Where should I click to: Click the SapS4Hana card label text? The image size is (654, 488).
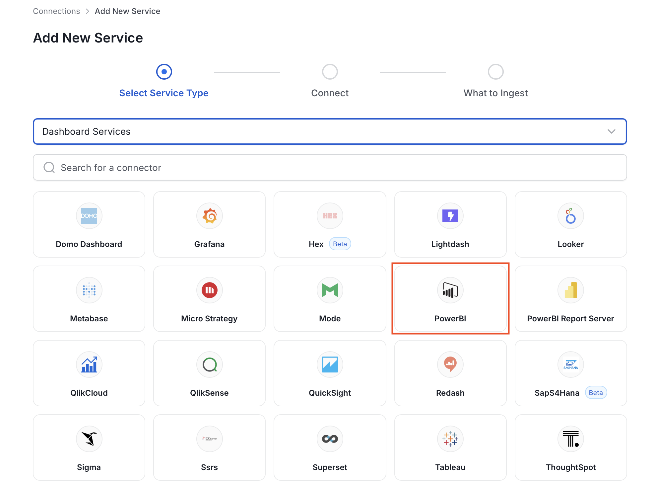[557, 393]
